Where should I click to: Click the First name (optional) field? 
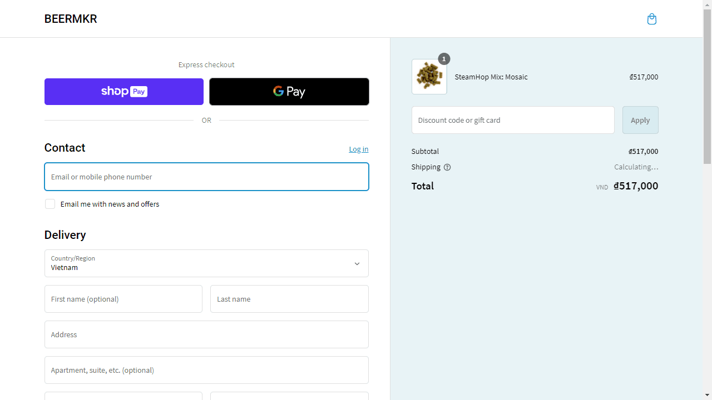(123, 299)
